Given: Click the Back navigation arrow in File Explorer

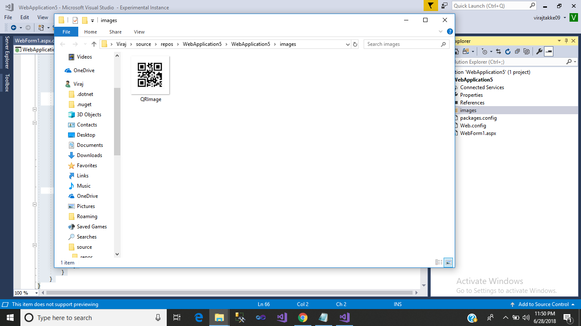Looking at the screenshot, I should click(63, 44).
